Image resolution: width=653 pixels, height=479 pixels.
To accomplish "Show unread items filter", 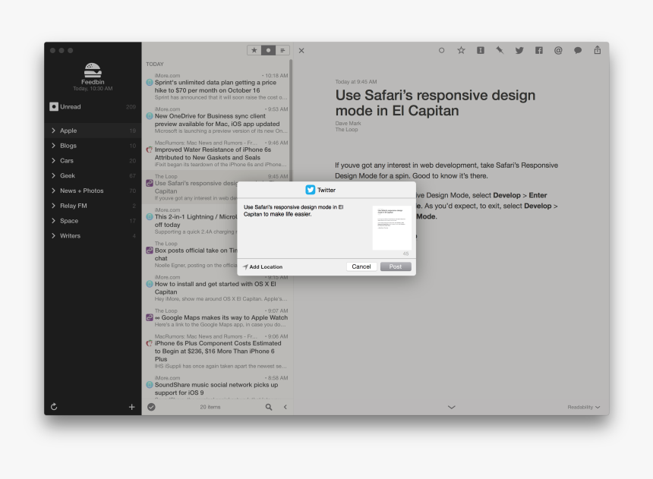I will click(268, 50).
